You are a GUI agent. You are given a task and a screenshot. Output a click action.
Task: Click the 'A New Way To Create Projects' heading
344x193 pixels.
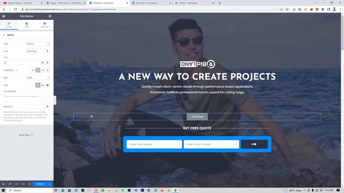point(197,77)
